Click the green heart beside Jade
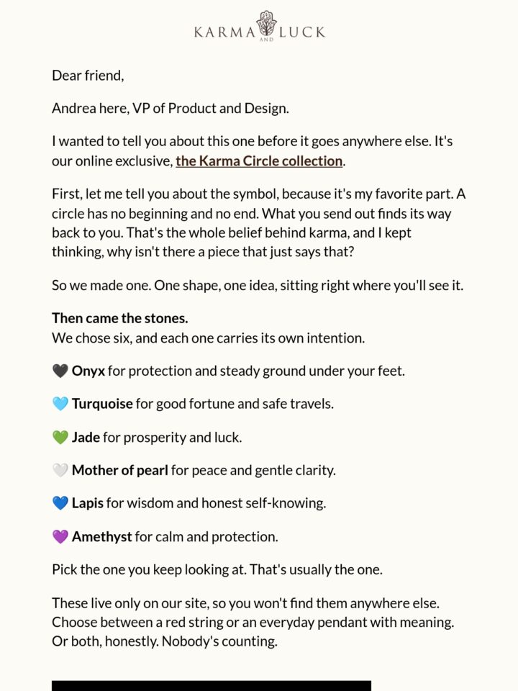Image resolution: width=518 pixels, height=691 pixels. tap(60, 438)
